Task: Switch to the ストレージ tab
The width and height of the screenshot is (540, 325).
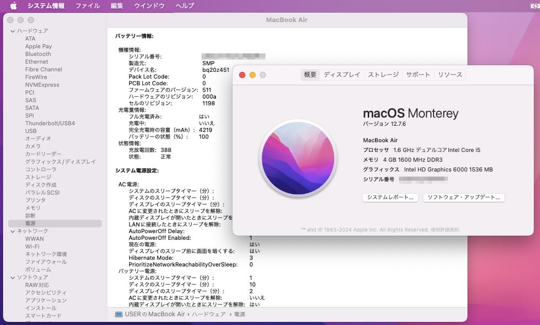Action: pos(383,74)
